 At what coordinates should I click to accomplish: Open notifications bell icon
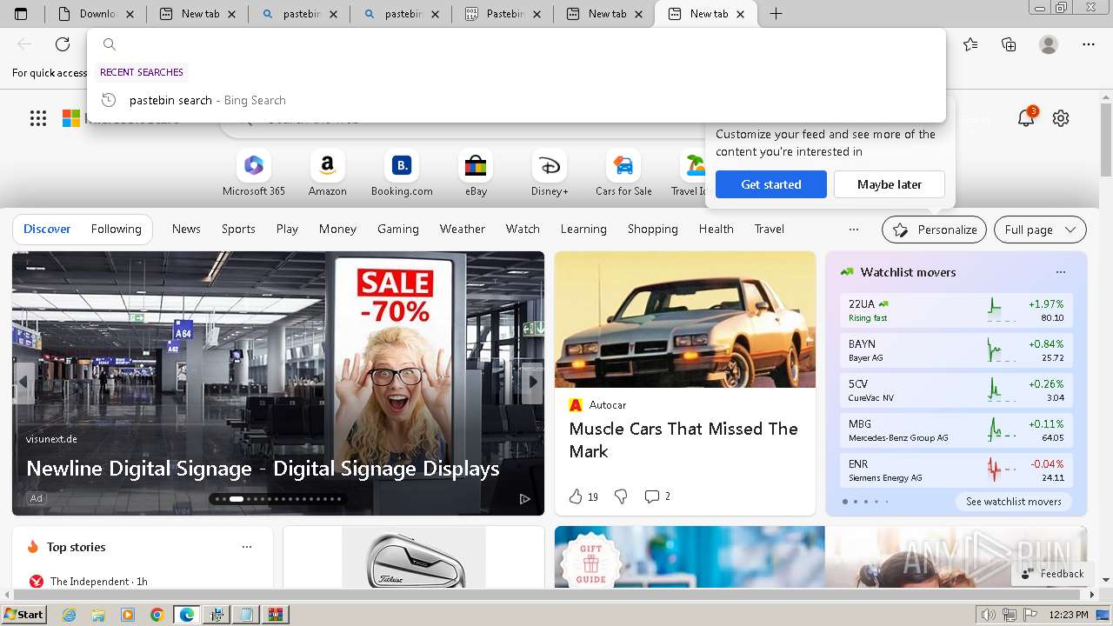(x=1026, y=118)
